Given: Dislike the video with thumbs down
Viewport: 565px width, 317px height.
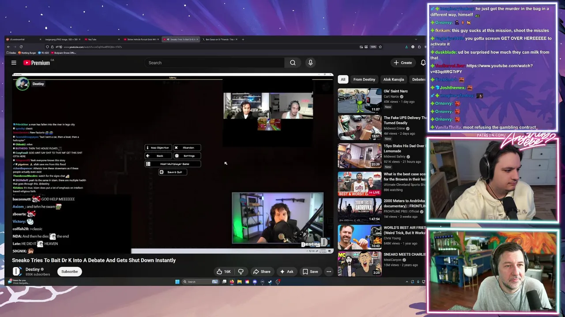Looking at the screenshot, I should pos(241,272).
